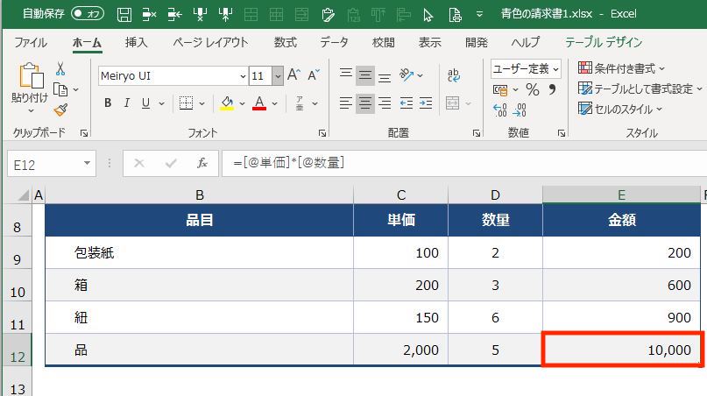707x396 pixels.
Task: Open the 配置 dialog launcher
Action: 477,133
